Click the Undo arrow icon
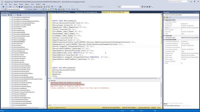 coord(52,7)
